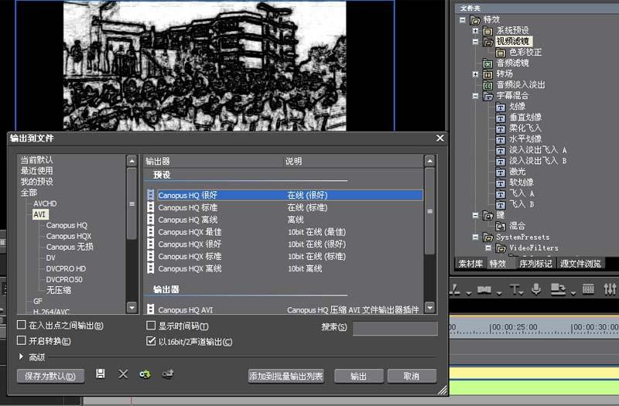Enable 在入出点之间输出 checkbox
The image size is (619, 406).
22,326
